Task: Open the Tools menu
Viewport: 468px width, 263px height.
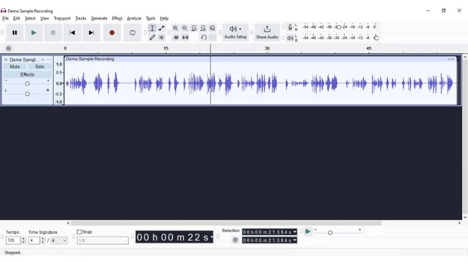Action: [150, 18]
